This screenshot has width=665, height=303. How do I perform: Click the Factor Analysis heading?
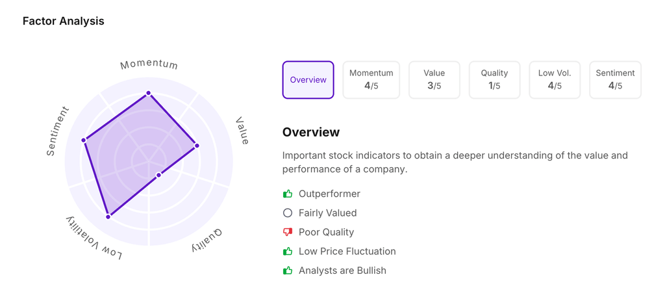(63, 21)
